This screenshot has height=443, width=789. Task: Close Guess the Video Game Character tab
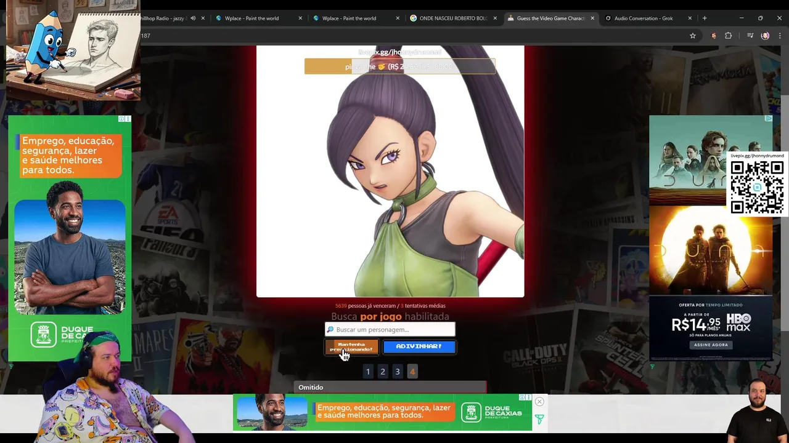[592, 18]
